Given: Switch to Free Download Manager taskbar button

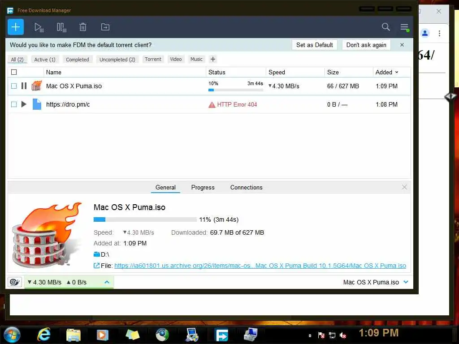Looking at the screenshot, I should pyautogui.click(x=221, y=335).
